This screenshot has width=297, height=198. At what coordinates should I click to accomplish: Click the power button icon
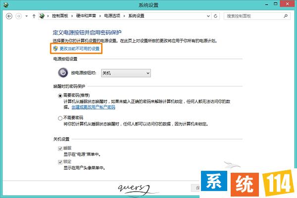point(63,73)
